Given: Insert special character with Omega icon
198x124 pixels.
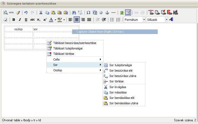Looking at the screenshot, I should point(88,12).
